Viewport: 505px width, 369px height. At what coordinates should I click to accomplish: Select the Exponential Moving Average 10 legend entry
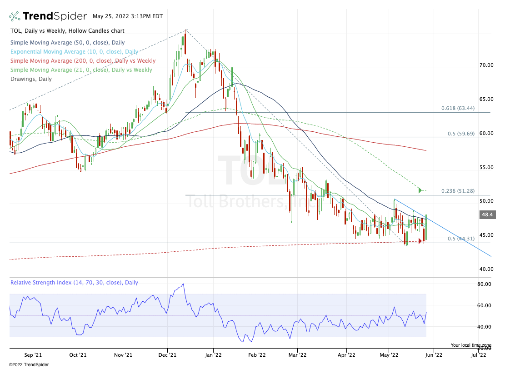tap(74, 52)
